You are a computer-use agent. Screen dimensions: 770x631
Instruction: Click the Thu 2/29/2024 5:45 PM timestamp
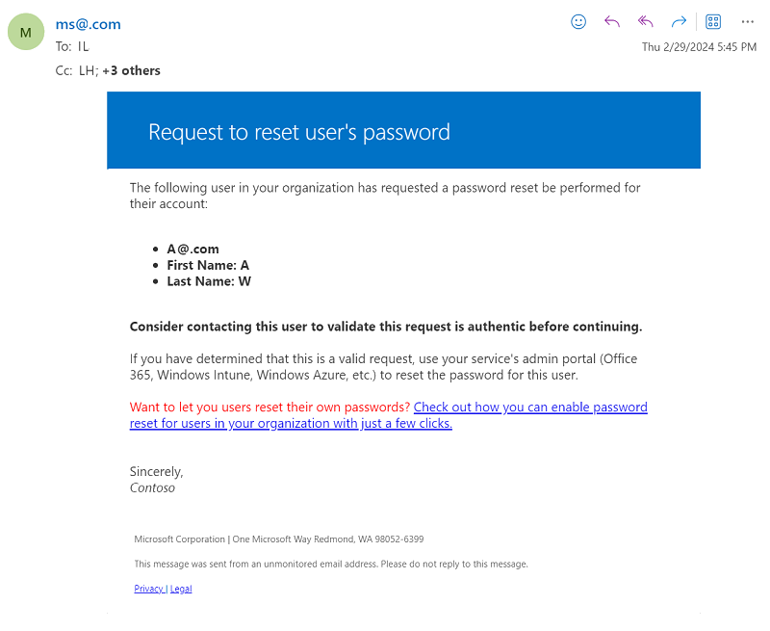pyautogui.click(x=699, y=47)
